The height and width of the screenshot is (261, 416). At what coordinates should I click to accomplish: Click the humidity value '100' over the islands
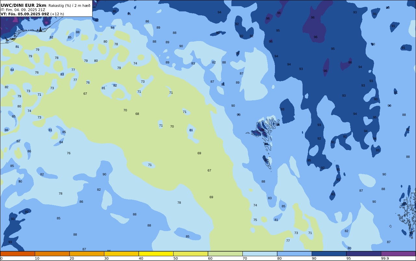point(261,130)
